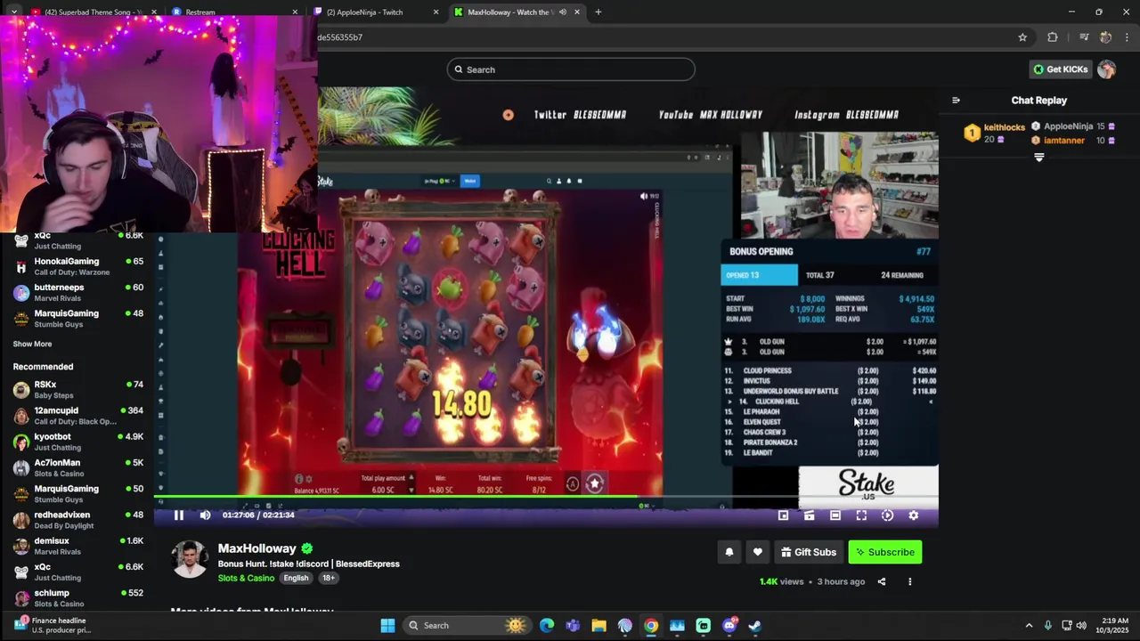Screen dimensions: 1140x641
Task: Click the Kick search field
Action: [x=571, y=69]
